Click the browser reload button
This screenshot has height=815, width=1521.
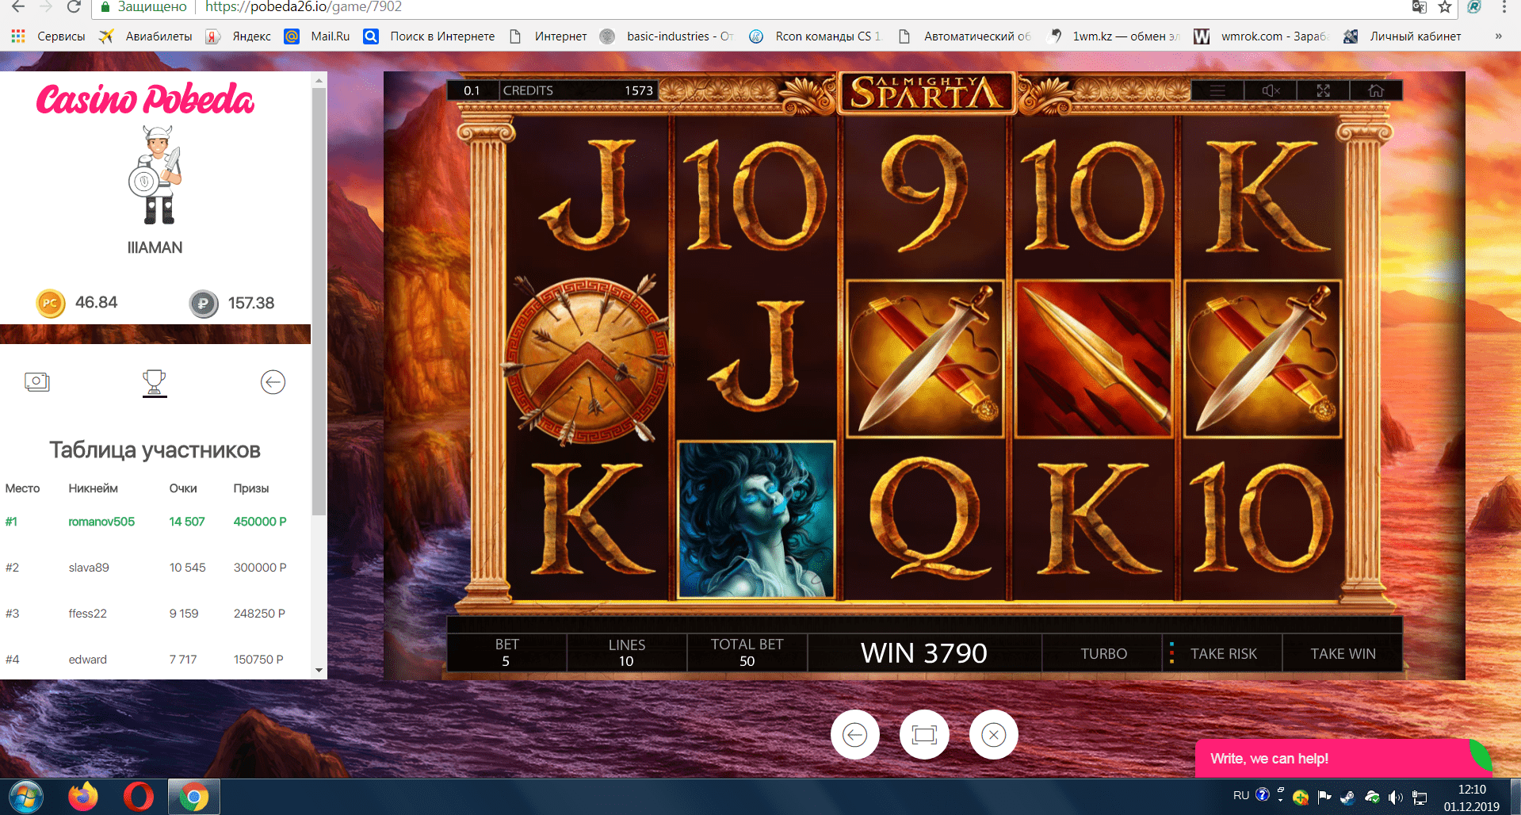(x=74, y=7)
